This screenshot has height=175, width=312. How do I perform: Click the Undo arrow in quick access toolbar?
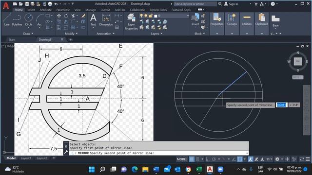click(x=57, y=4)
